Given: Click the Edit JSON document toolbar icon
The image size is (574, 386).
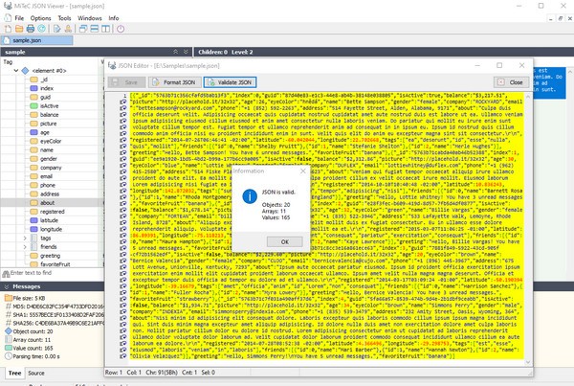Looking at the screenshot, I should [x=56, y=29].
